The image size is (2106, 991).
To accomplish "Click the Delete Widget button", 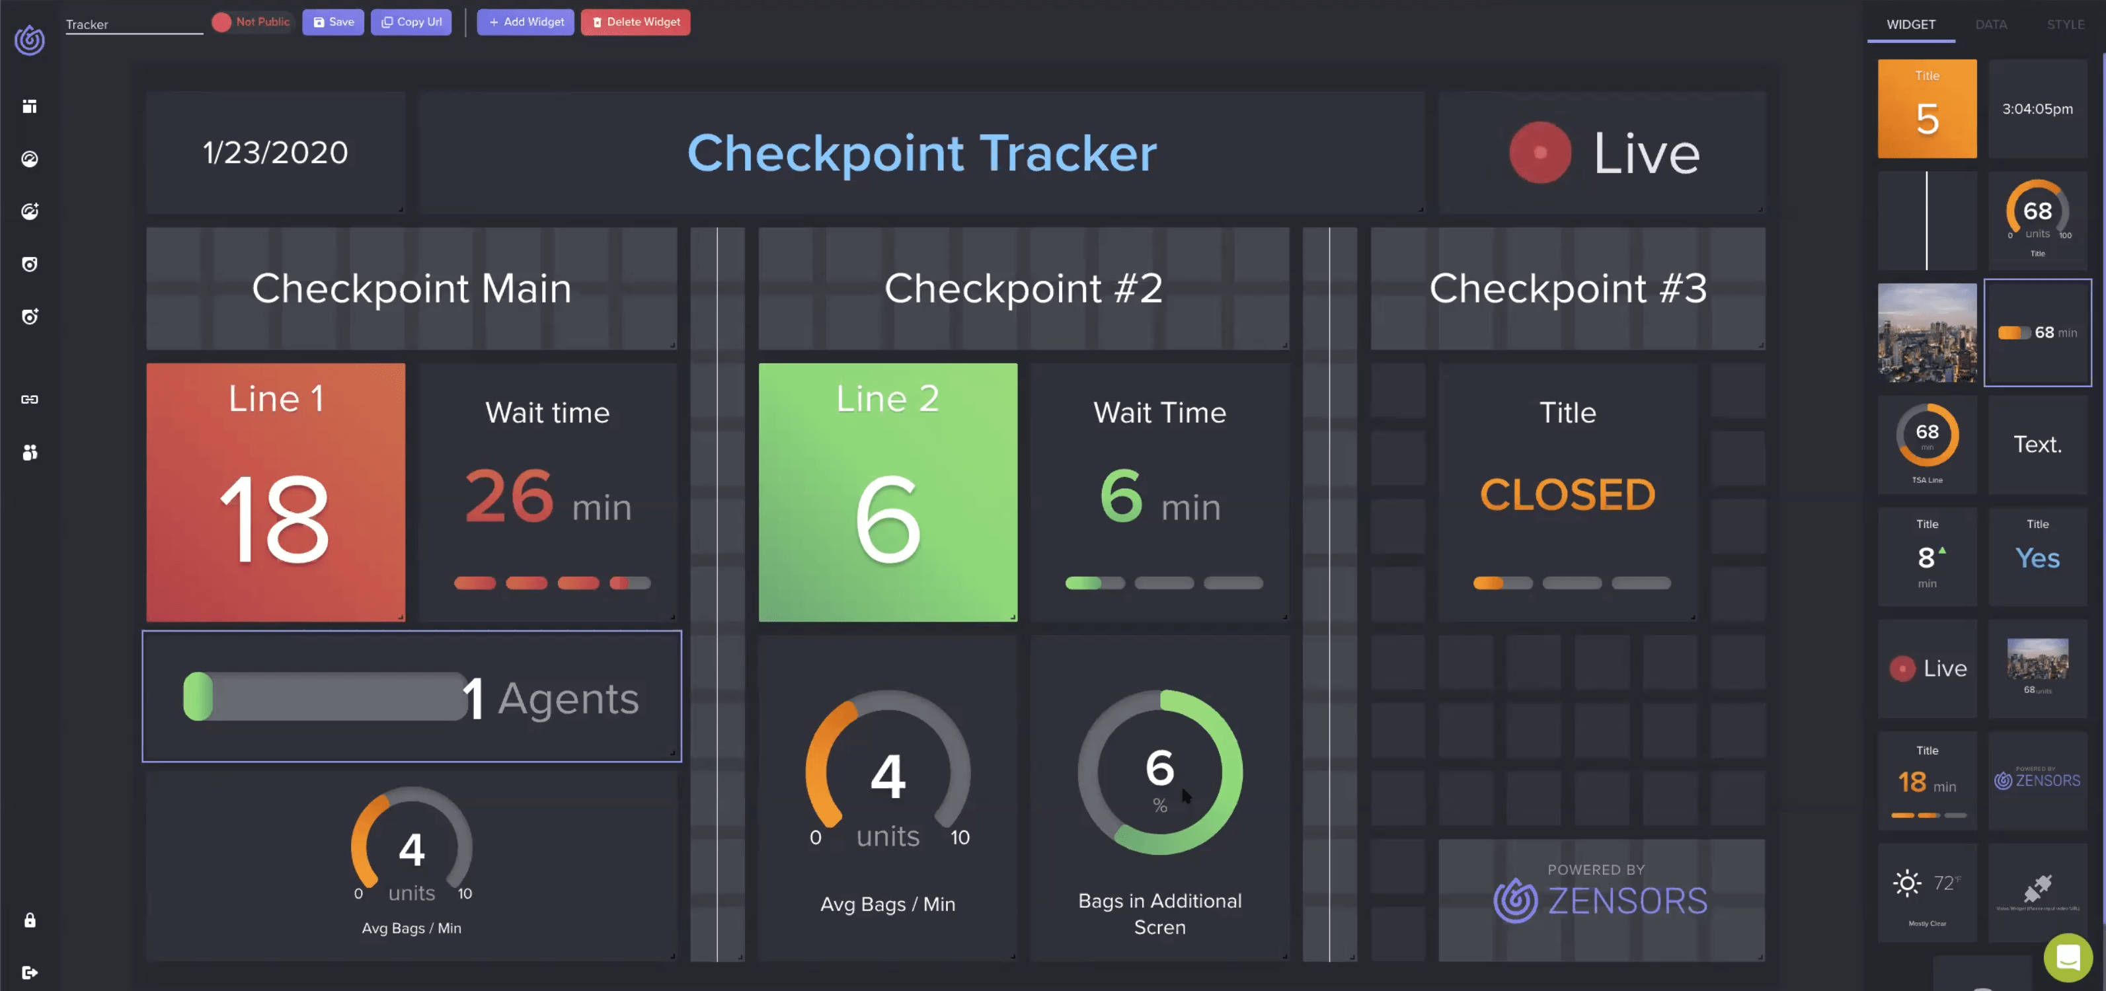I will pos(635,22).
